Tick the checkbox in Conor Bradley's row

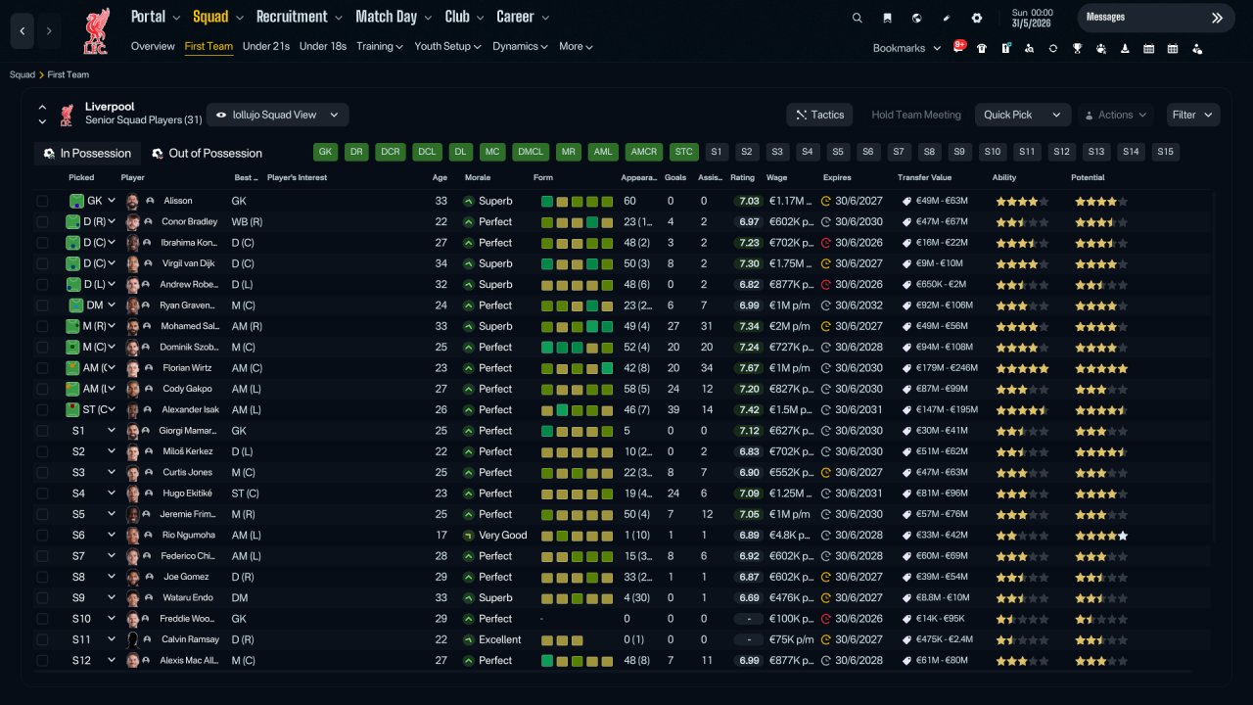point(42,222)
